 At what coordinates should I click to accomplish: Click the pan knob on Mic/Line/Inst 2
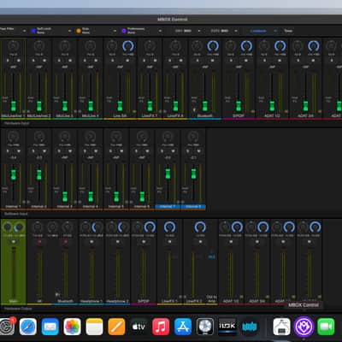[x=39, y=46]
